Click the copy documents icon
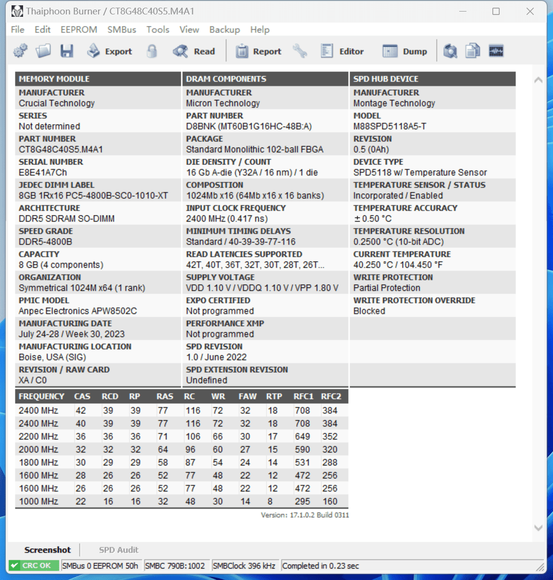The width and height of the screenshot is (553, 580). point(473,51)
